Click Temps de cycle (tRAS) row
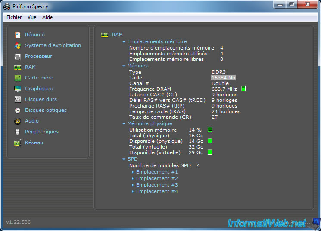 point(185,111)
